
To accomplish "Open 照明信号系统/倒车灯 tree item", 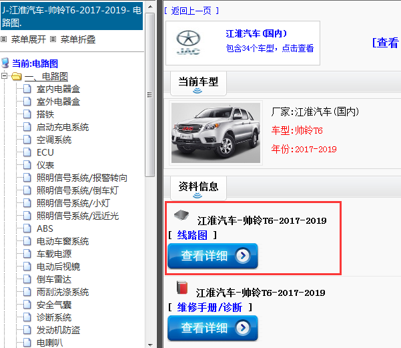I will tap(77, 190).
